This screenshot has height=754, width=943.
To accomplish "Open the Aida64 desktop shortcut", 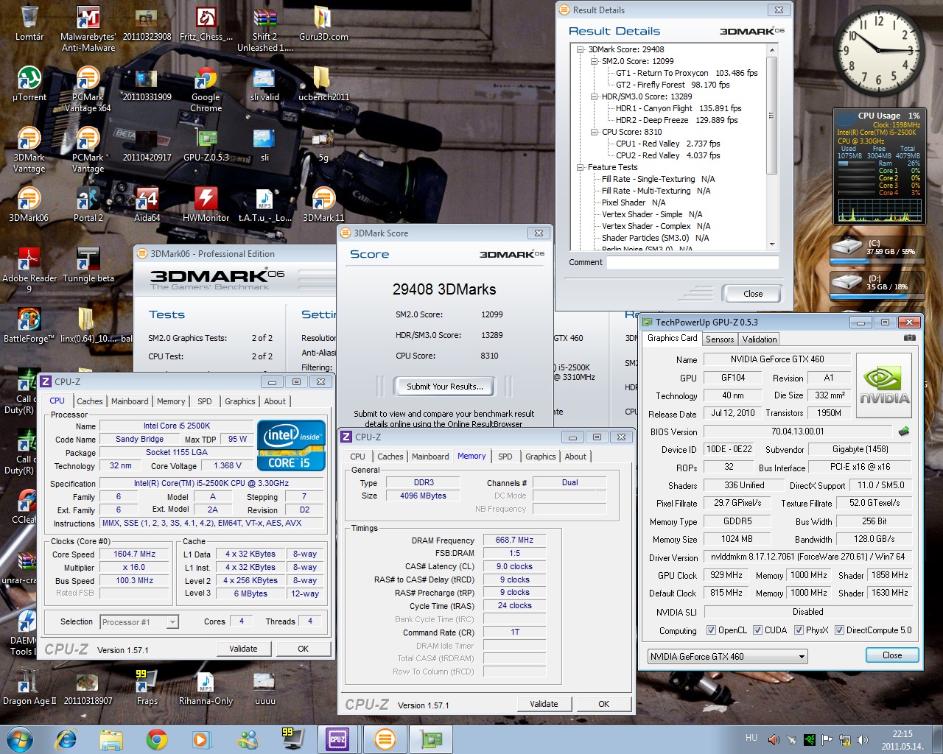I will pos(147,205).
